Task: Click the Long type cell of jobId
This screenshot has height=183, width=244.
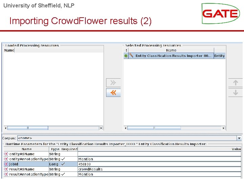Action: tap(54, 164)
